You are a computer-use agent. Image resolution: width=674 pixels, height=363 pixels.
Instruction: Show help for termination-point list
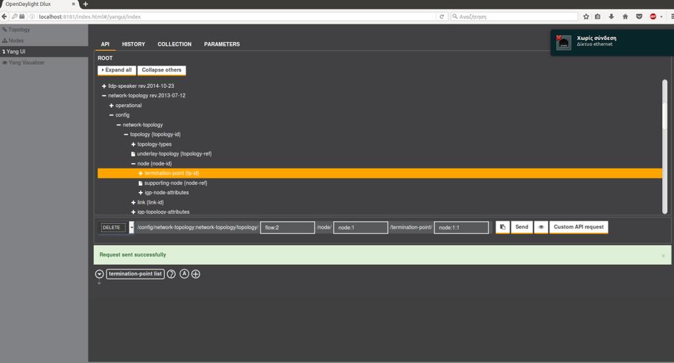pos(171,274)
